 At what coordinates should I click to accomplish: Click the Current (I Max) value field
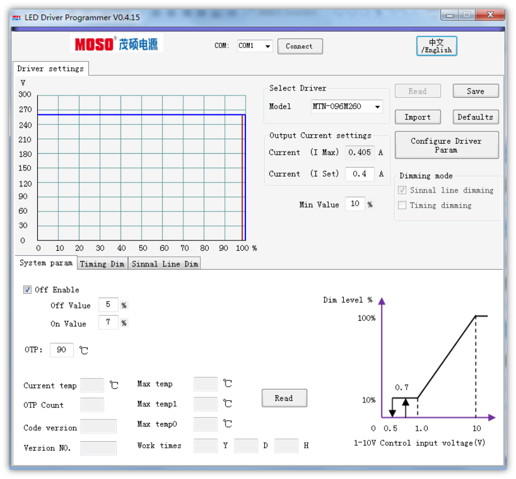coord(360,152)
